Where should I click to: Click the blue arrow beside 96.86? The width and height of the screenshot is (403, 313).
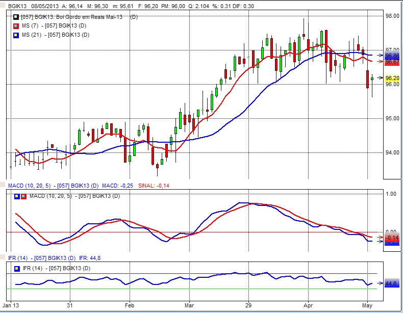point(379,55)
